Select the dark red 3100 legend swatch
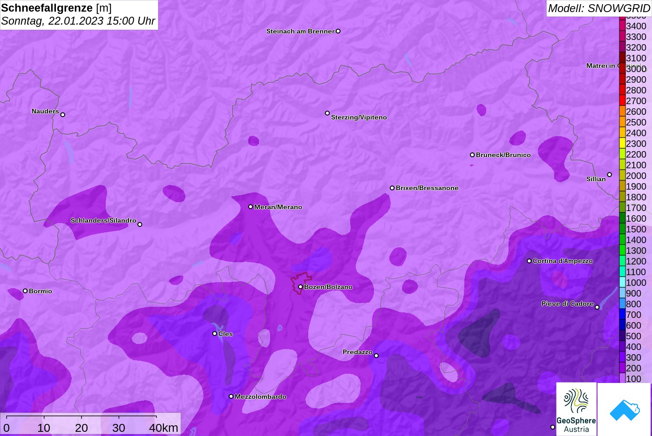Screen dimensions: 652x436 pos(622,58)
